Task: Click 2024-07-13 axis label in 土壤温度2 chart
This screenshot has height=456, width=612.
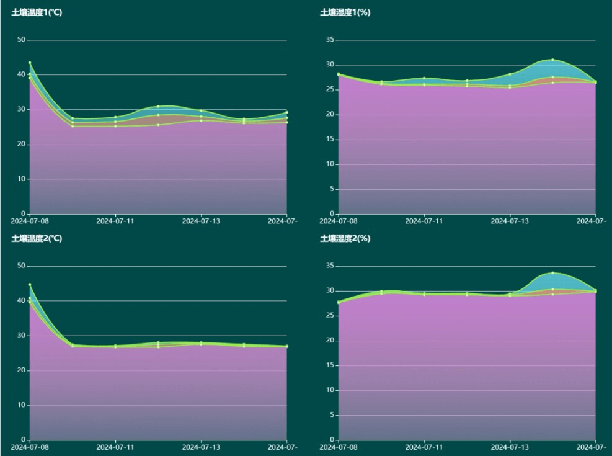Action: (x=201, y=447)
